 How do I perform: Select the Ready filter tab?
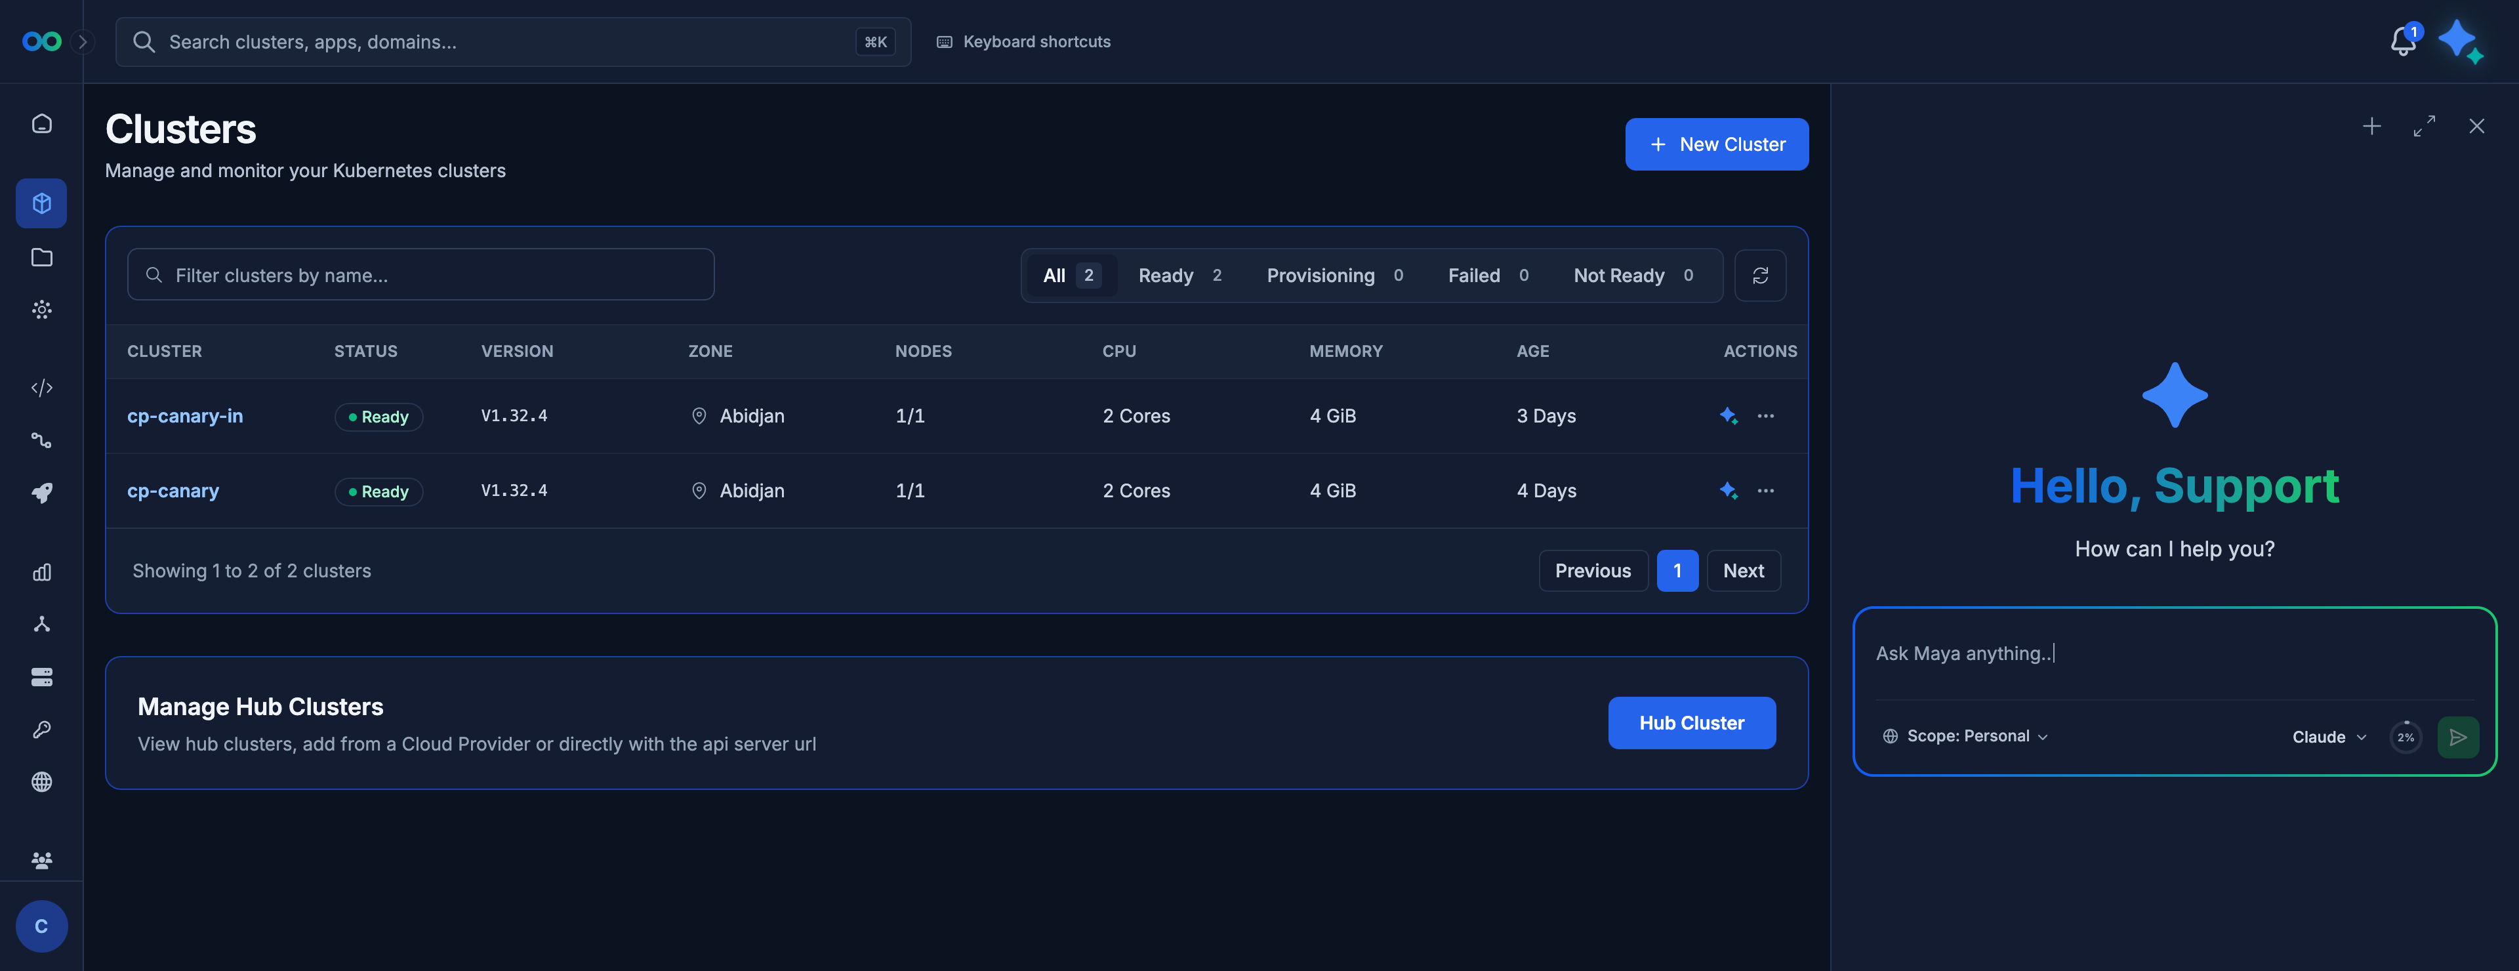coord(1179,276)
